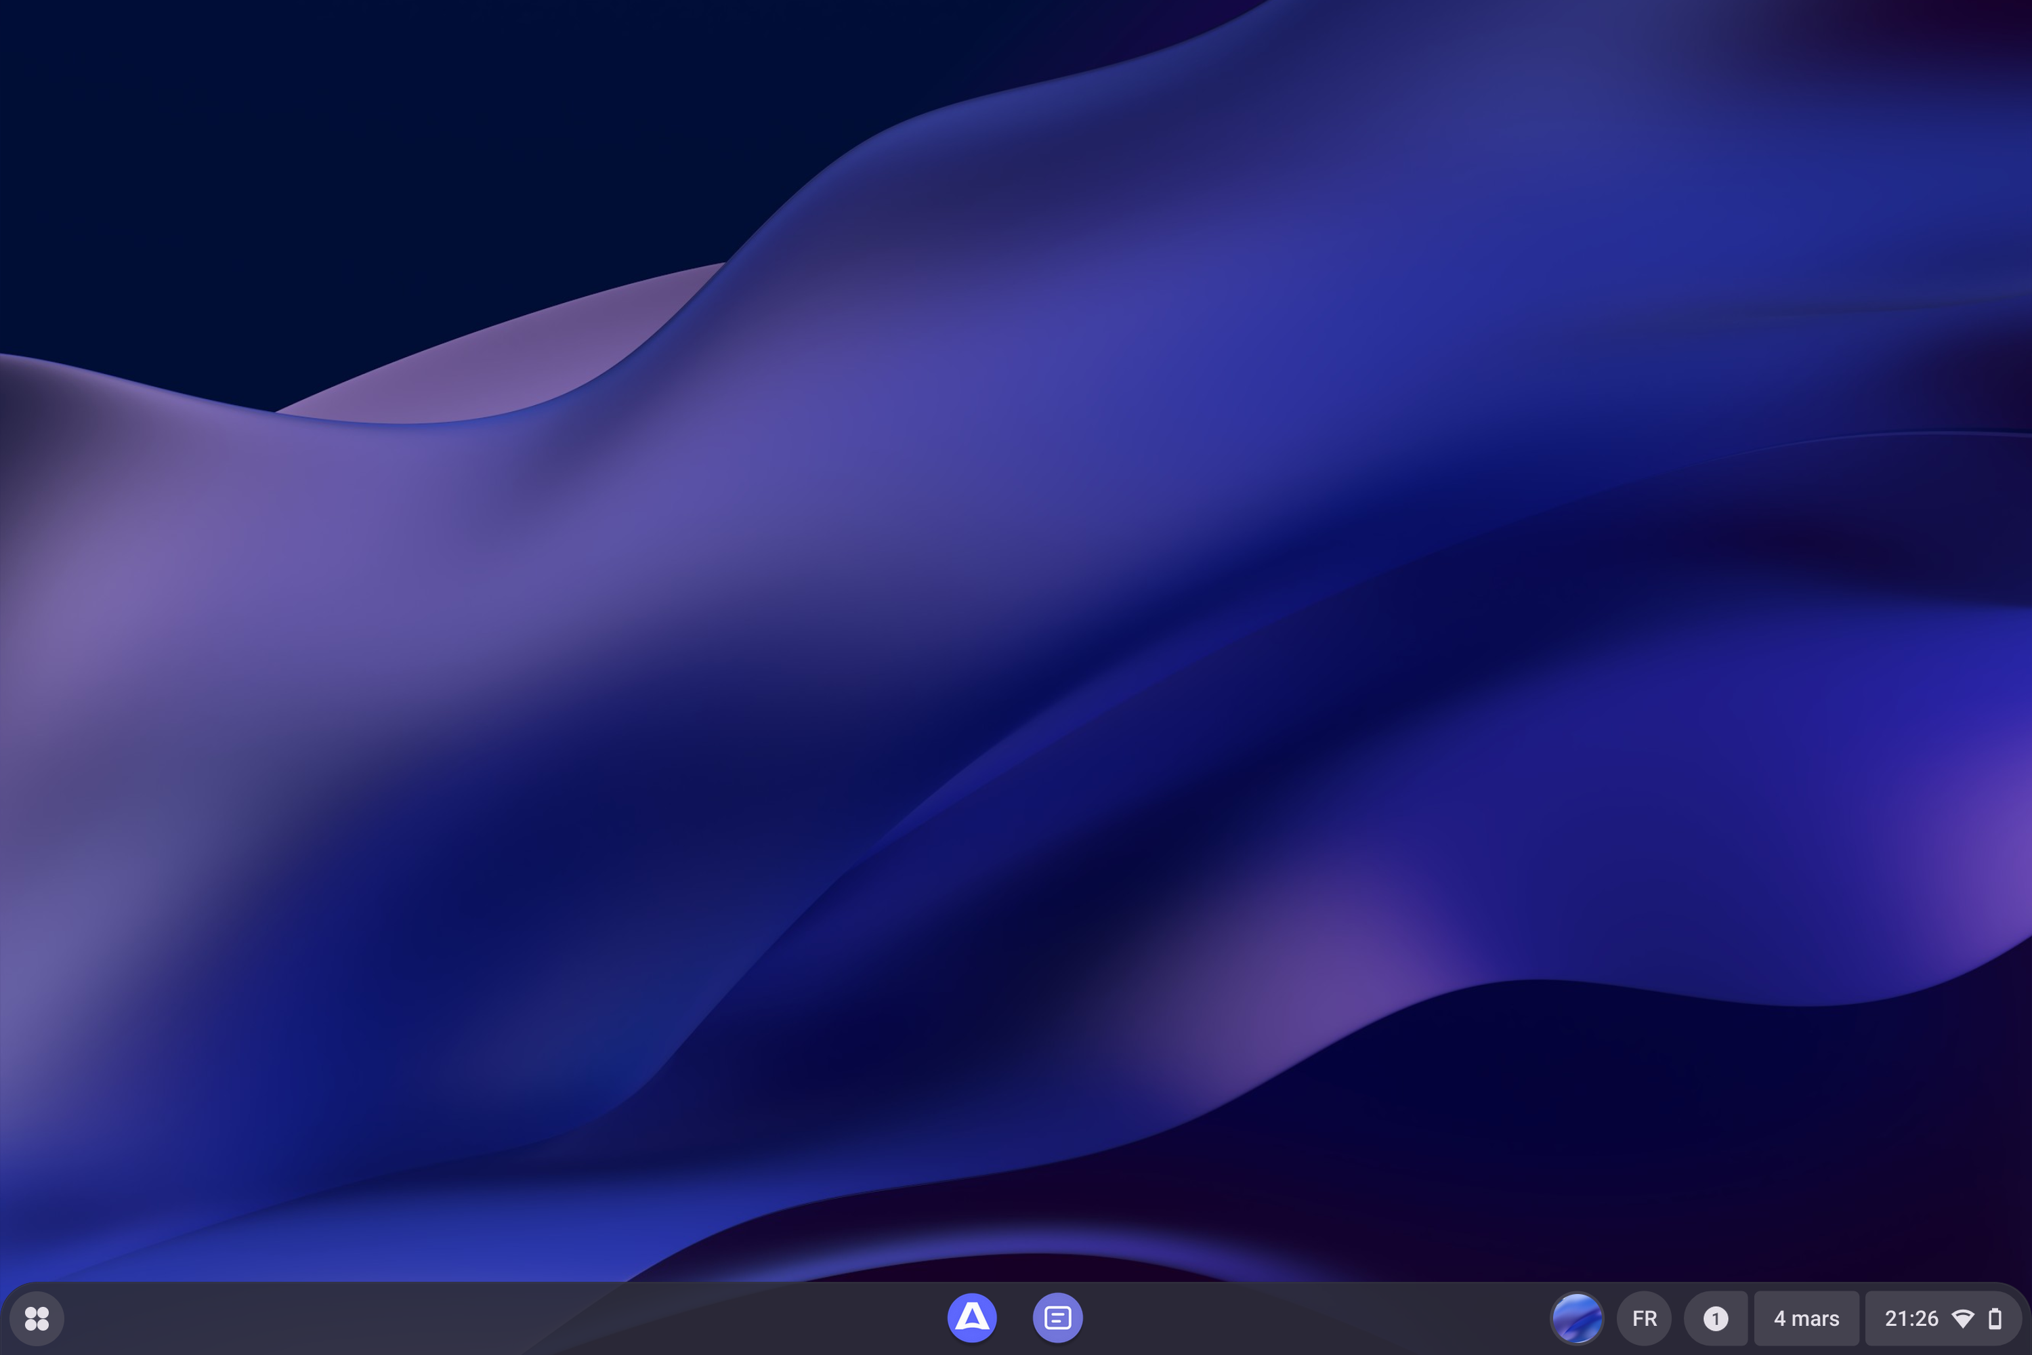Click the second pinned shelf app icon

tap(1057, 1318)
